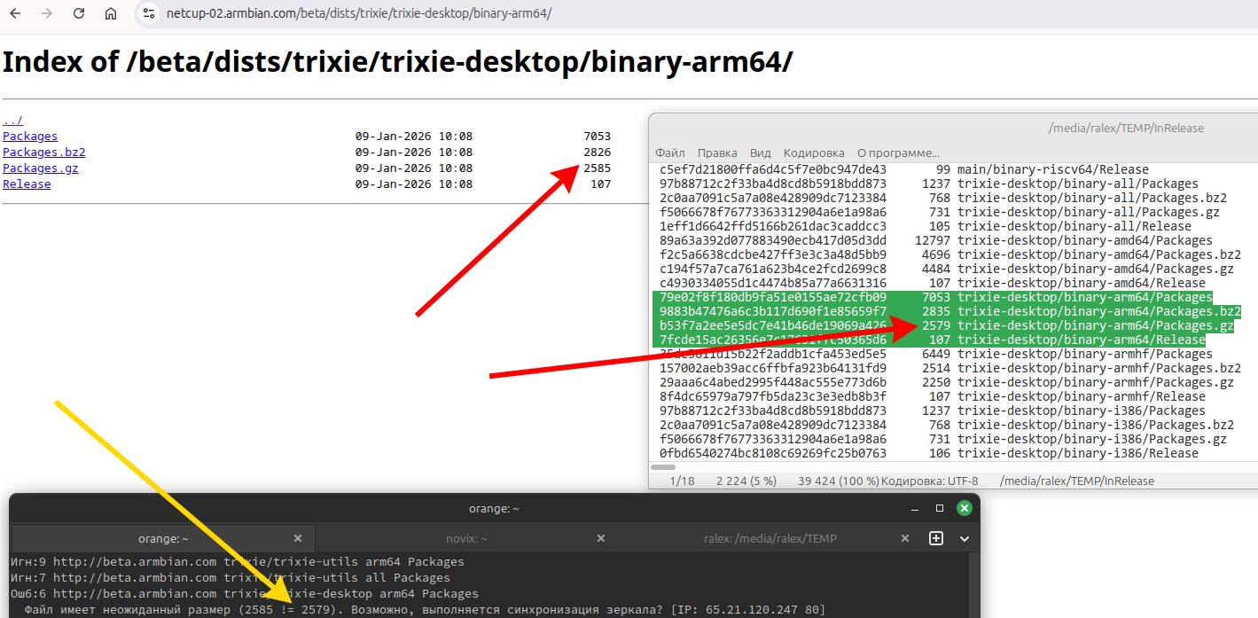Close the 'ralex: /media/ralex/TEMP' terminal tab
1258x618 pixels.
click(905, 538)
